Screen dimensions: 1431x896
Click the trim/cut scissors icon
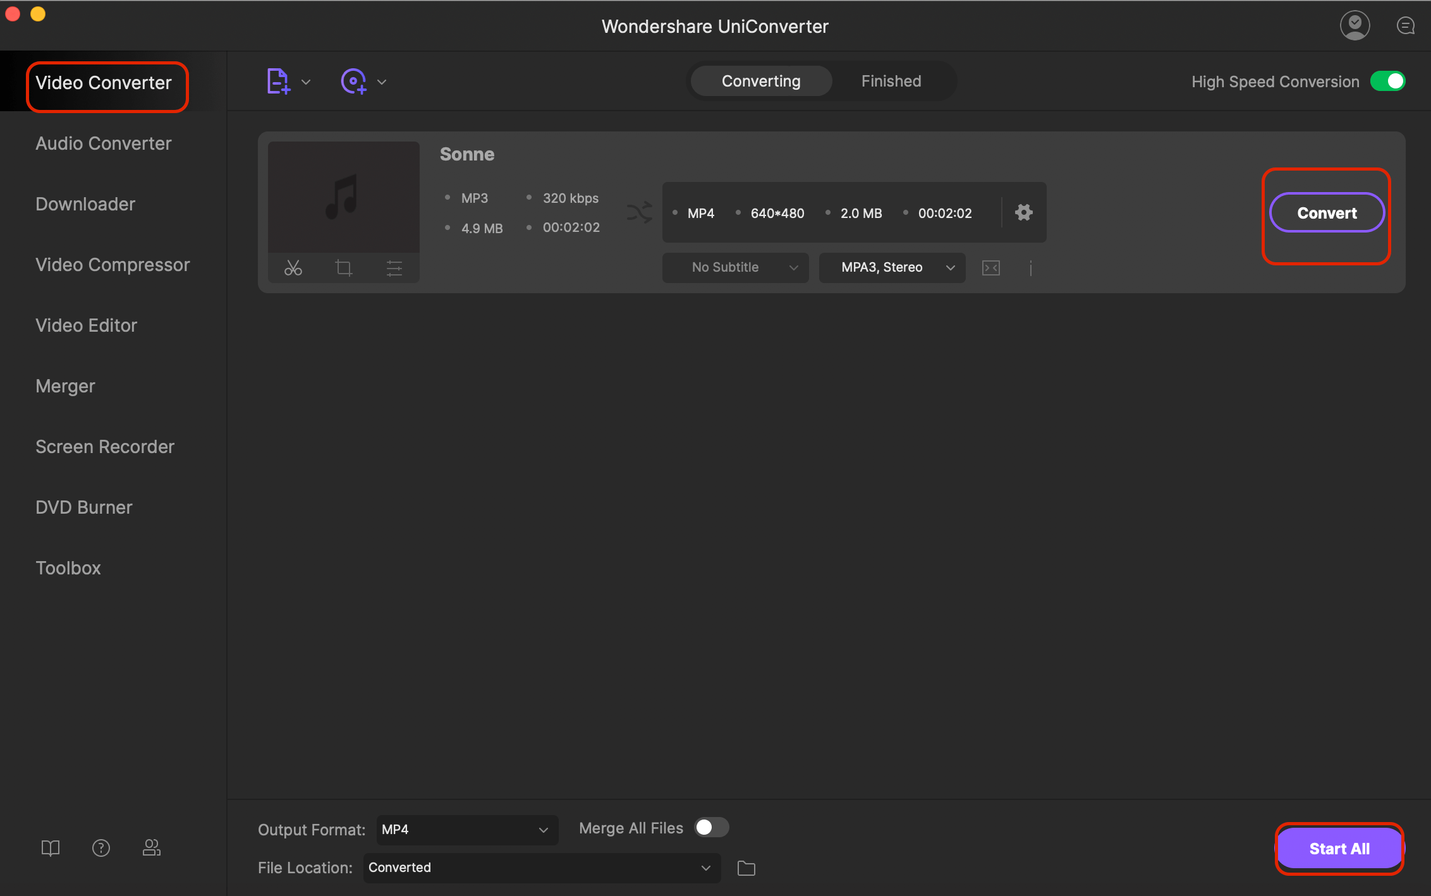[292, 269]
